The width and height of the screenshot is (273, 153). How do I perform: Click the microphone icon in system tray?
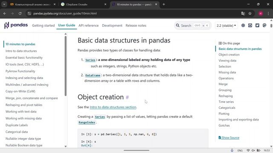click(x=232, y=150)
